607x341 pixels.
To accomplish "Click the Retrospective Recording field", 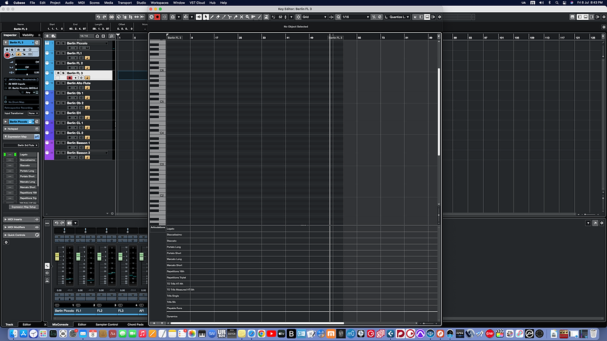I will [21, 108].
